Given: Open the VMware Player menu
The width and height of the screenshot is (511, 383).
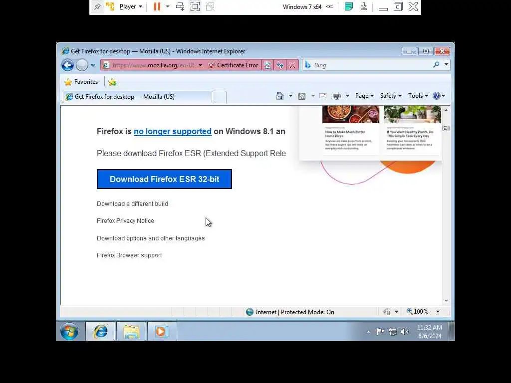Looking at the screenshot, I should coord(131,6).
